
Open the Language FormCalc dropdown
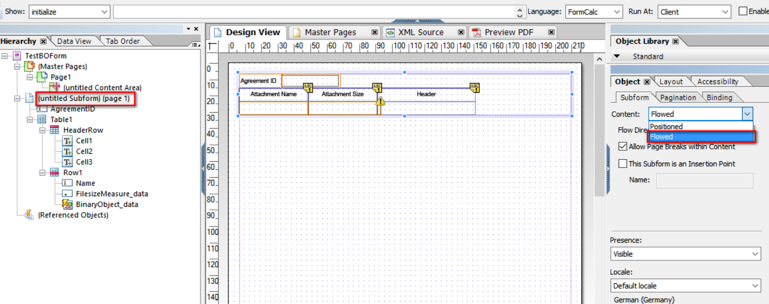coord(617,12)
